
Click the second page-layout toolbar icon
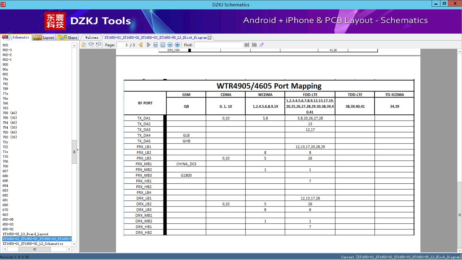click(x=91, y=45)
